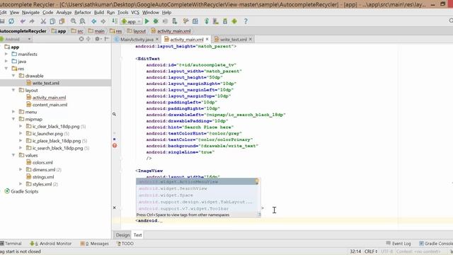Expand the menu folder
Image resolution: width=453 pixels, height=255 pixels.
coord(13,112)
